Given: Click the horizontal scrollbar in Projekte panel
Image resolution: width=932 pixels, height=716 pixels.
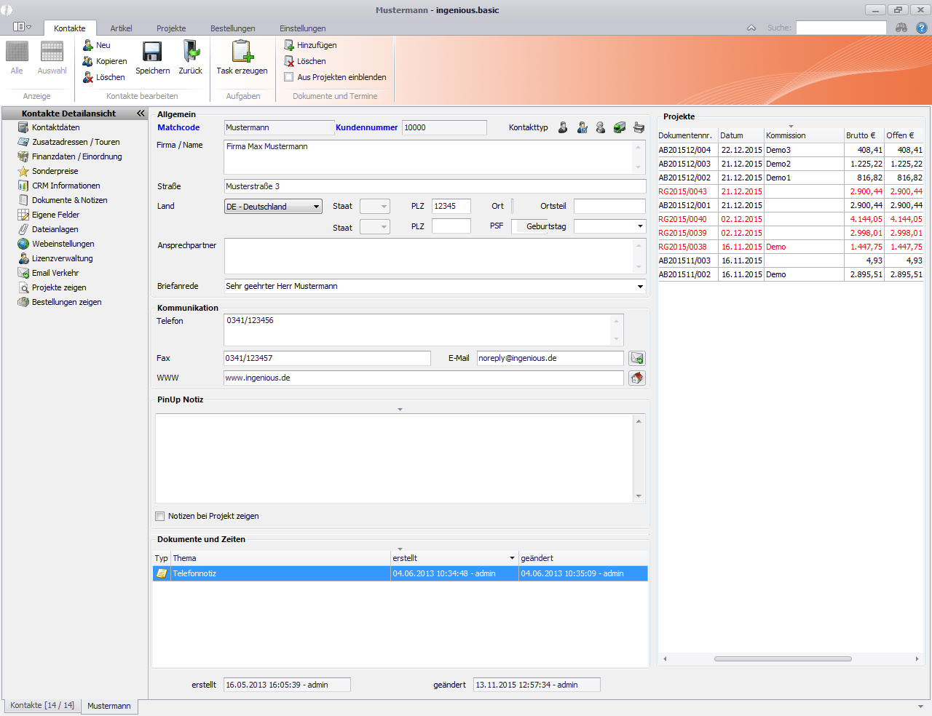Looking at the screenshot, I should pyautogui.click(x=783, y=659).
